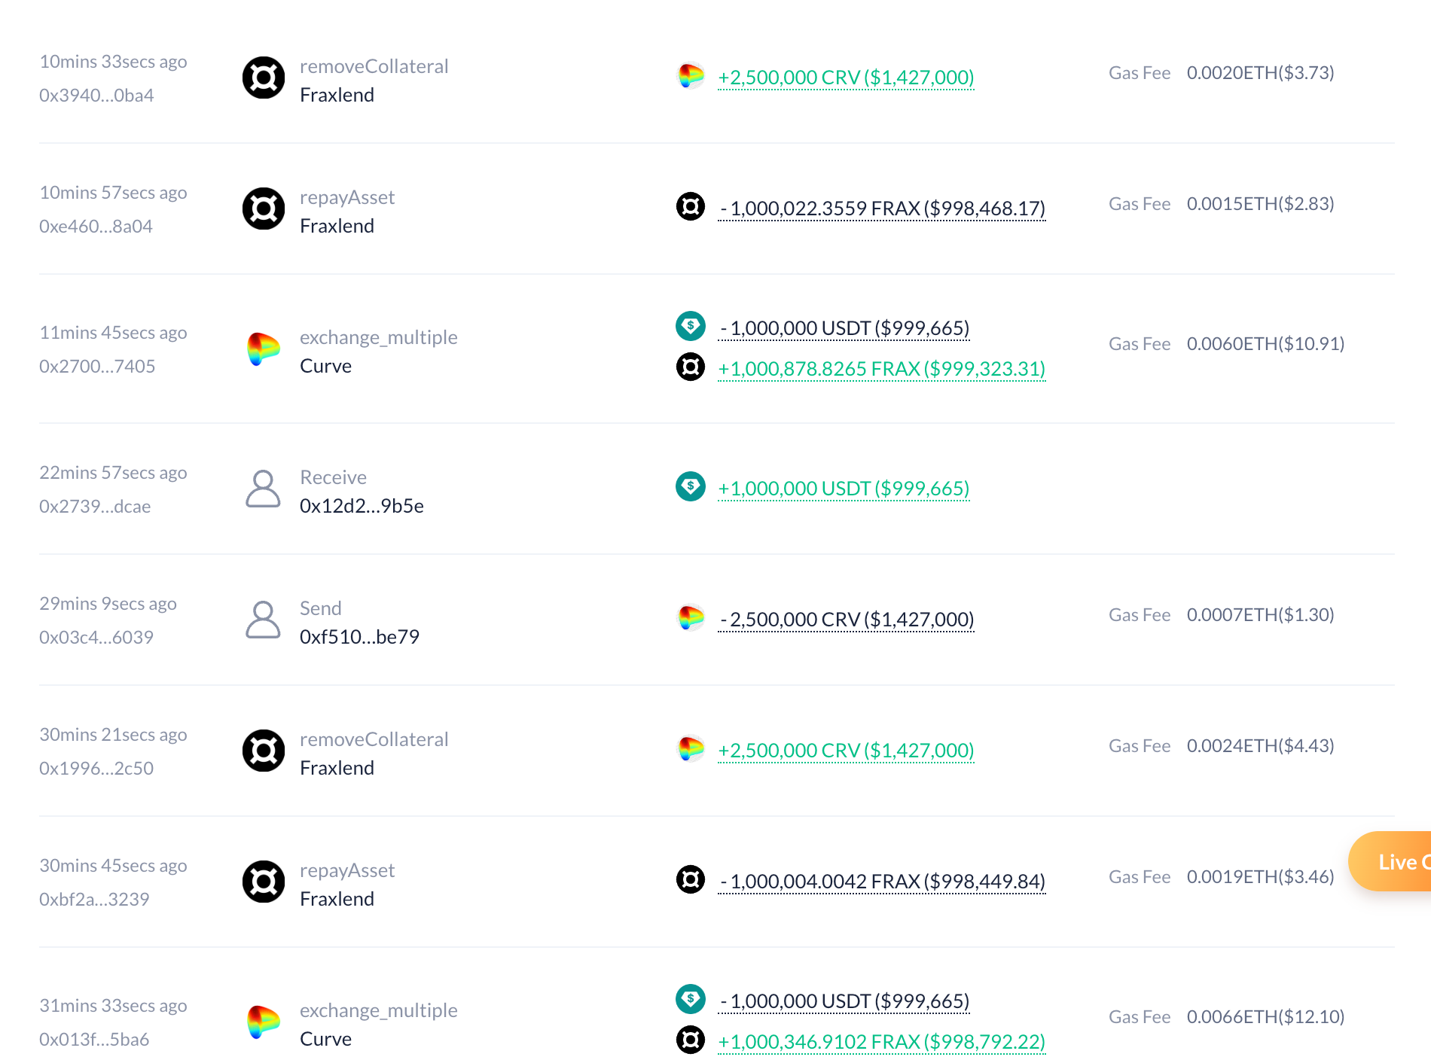Open the Live Chat button
The height and width of the screenshot is (1060, 1431).
pyautogui.click(x=1393, y=862)
